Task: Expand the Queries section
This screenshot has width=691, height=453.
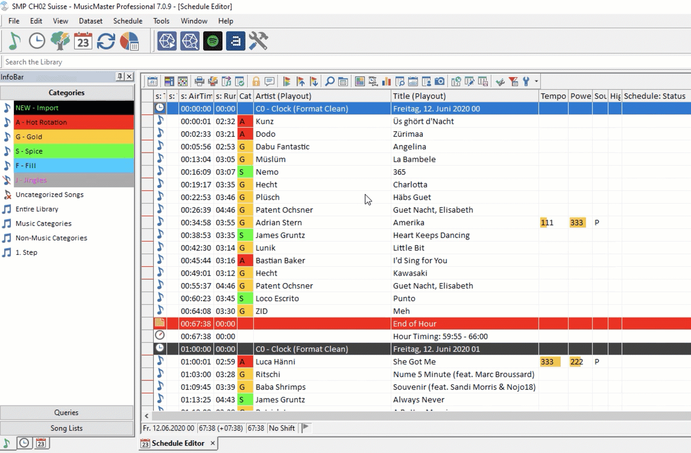Action: tap(66, 413)
